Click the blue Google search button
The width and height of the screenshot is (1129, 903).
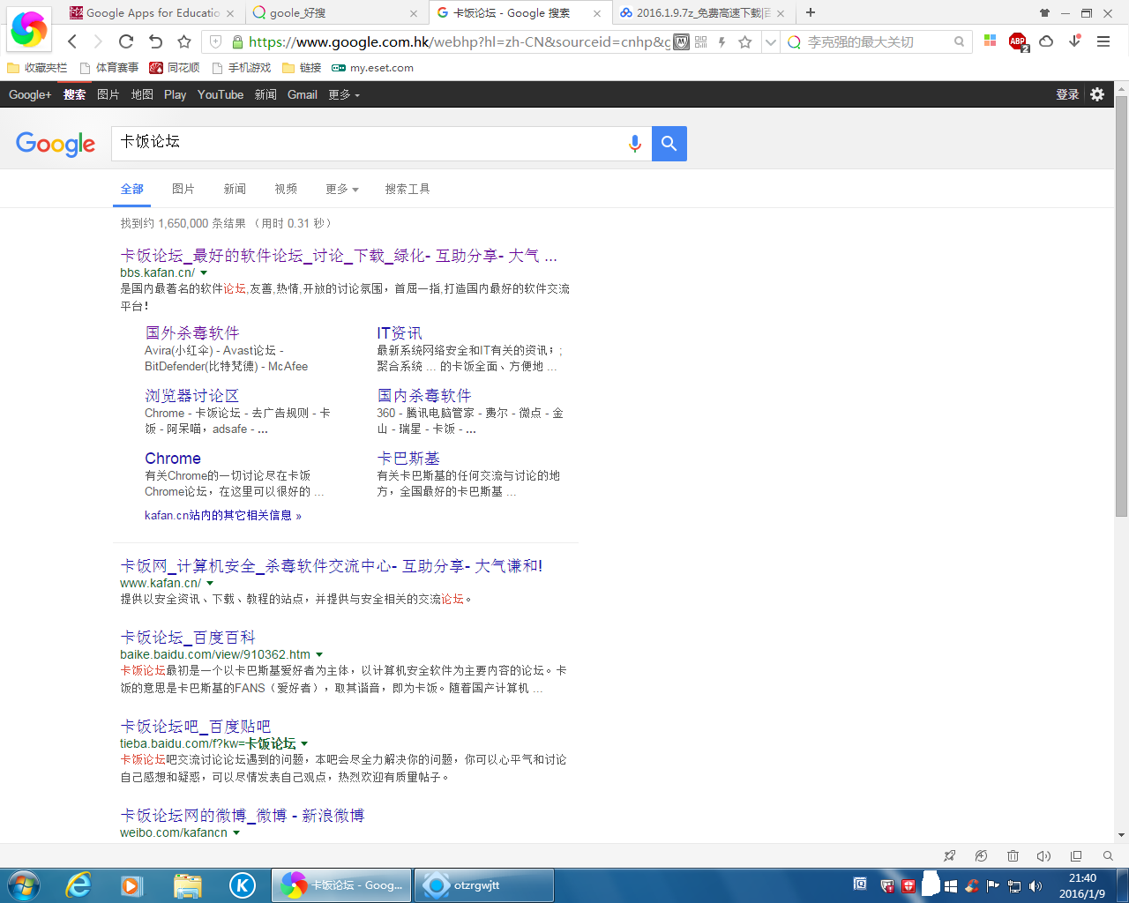(x=669, y=144)
